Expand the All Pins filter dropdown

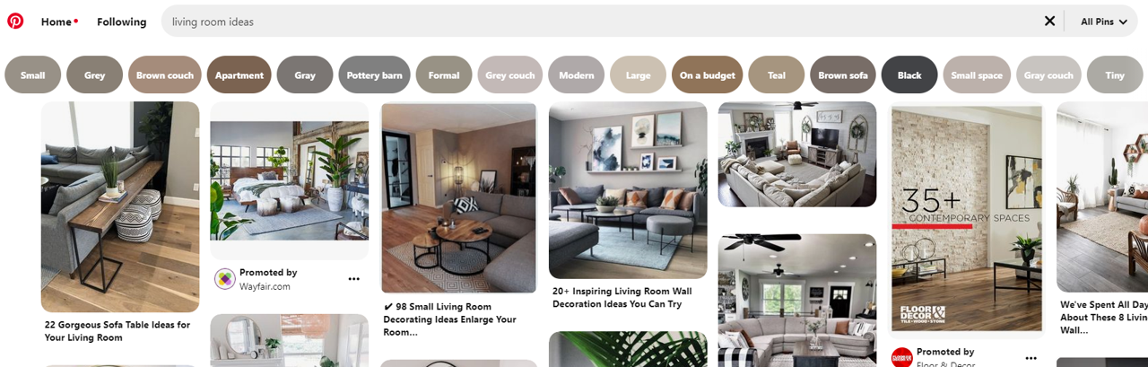pos(1104,22)
